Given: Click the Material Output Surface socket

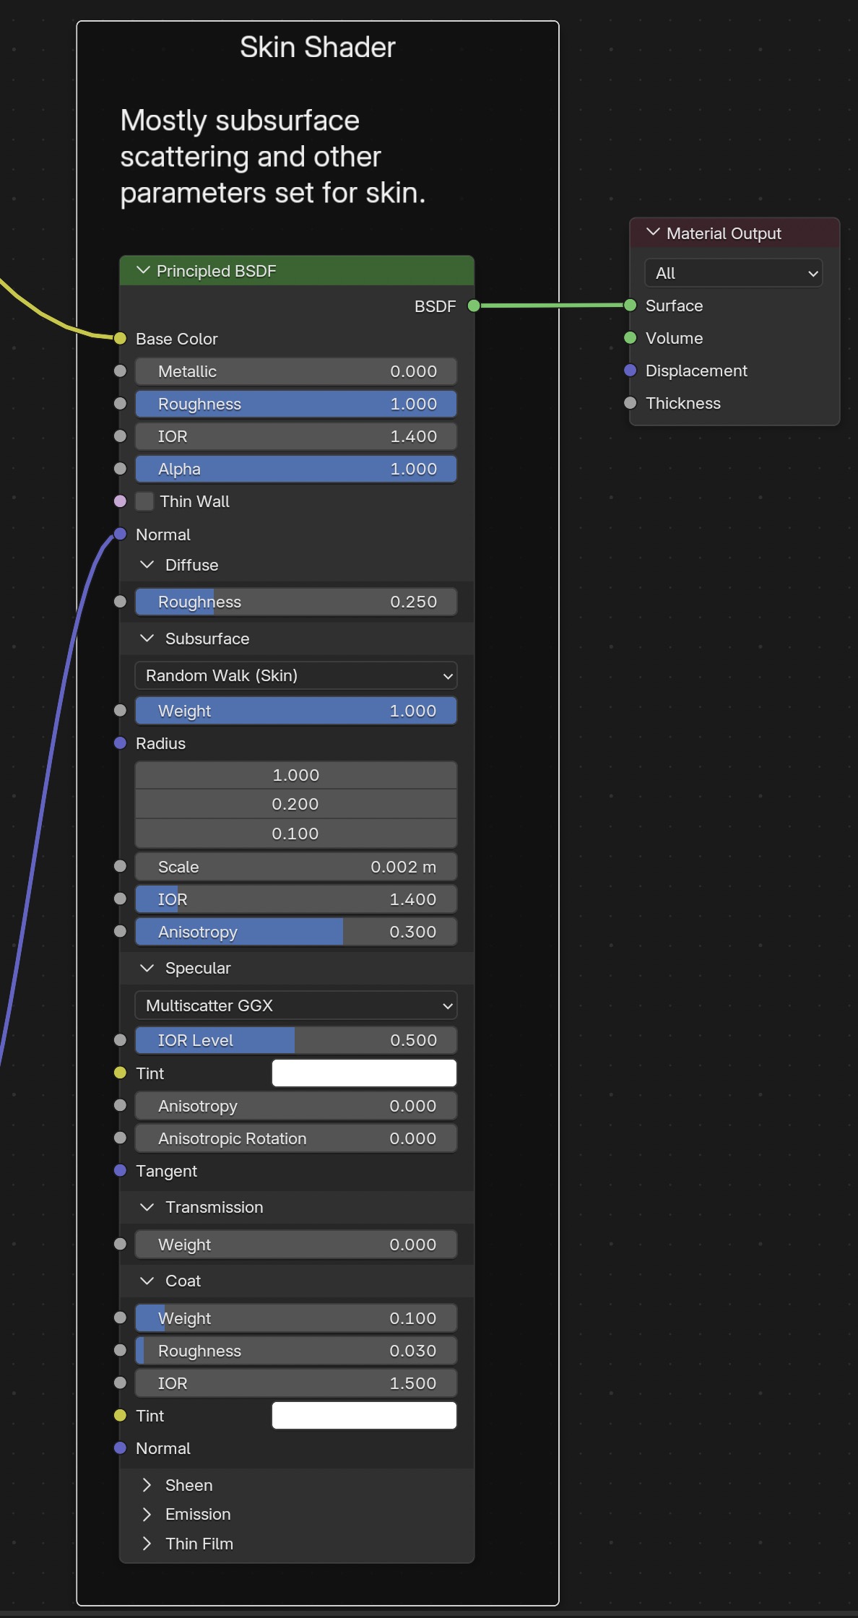Looking at the screenshot, I should (x=630, y=305).
